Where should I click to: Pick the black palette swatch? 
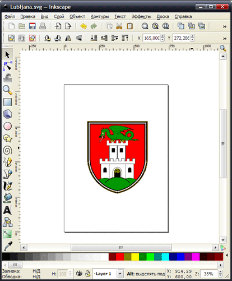click(x=6, y=257)
